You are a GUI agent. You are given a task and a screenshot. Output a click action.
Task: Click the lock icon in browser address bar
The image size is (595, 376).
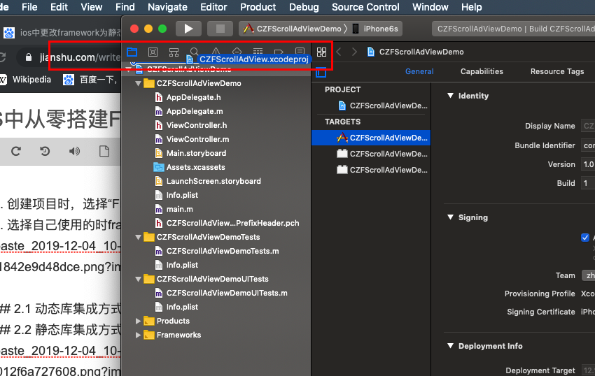coord(28,57)
